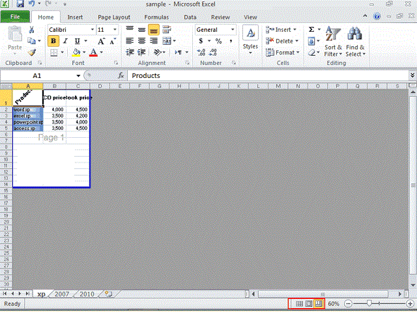Select the 2007 sheet tab
This screenshot has height=312, width=417.
(x=62, y=294)
